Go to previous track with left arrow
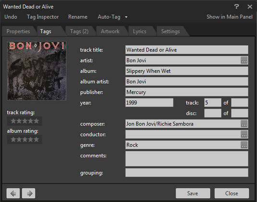Viewport: 257px width, 202px height. point(13,193)
